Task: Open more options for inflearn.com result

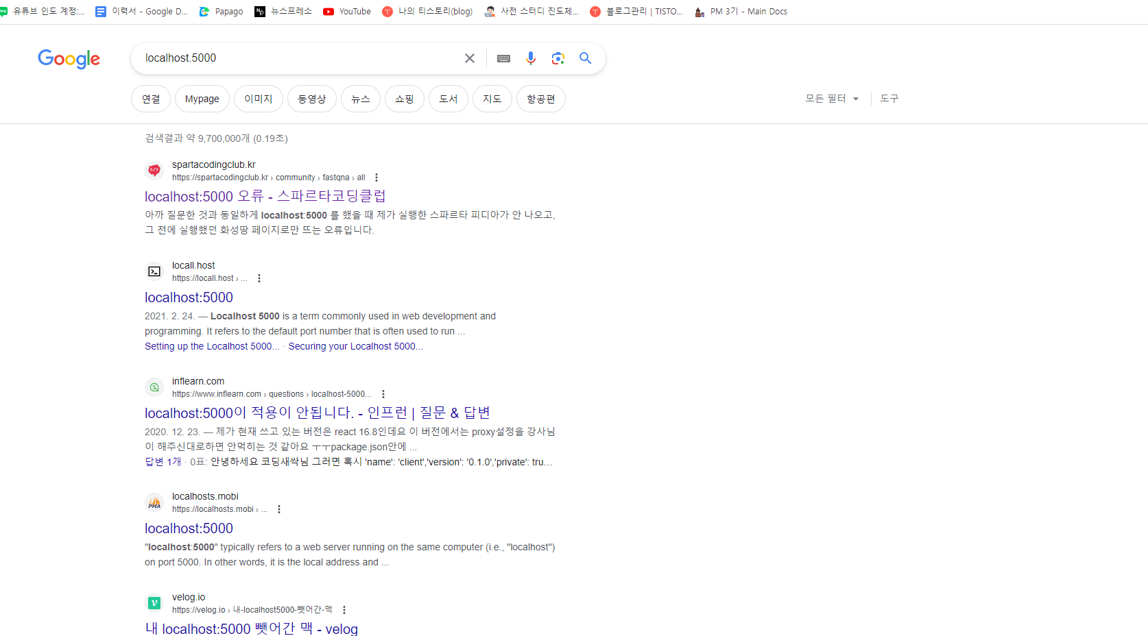Action: (x=383, y=394)
